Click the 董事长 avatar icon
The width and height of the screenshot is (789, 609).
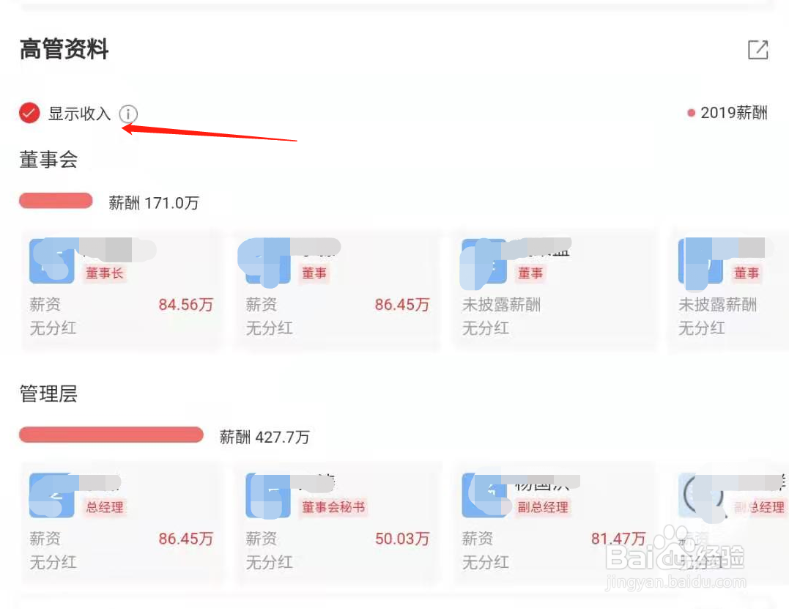point(52,261)
